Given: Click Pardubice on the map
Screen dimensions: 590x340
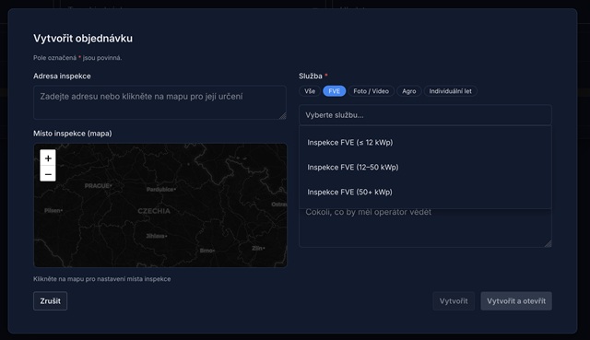Looking at the screenshot, I should pos(161,189).
